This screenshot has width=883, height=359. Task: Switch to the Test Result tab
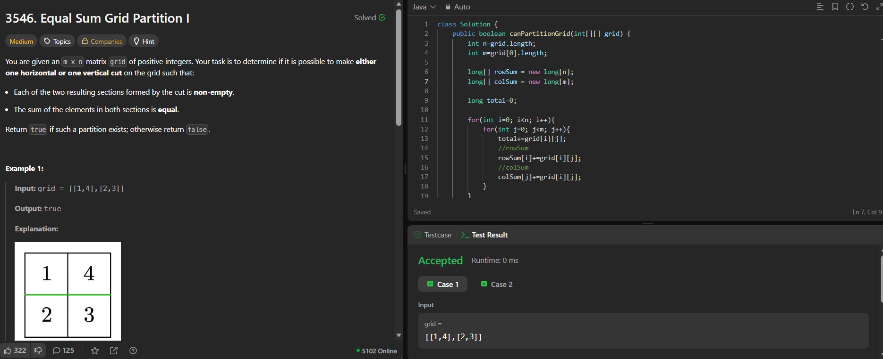coord(484,235)
